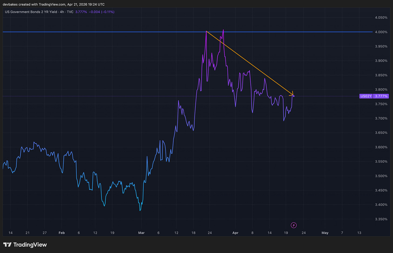Click the 3.950% price axis label
393x253 pixels.
[x=381, y=46]
